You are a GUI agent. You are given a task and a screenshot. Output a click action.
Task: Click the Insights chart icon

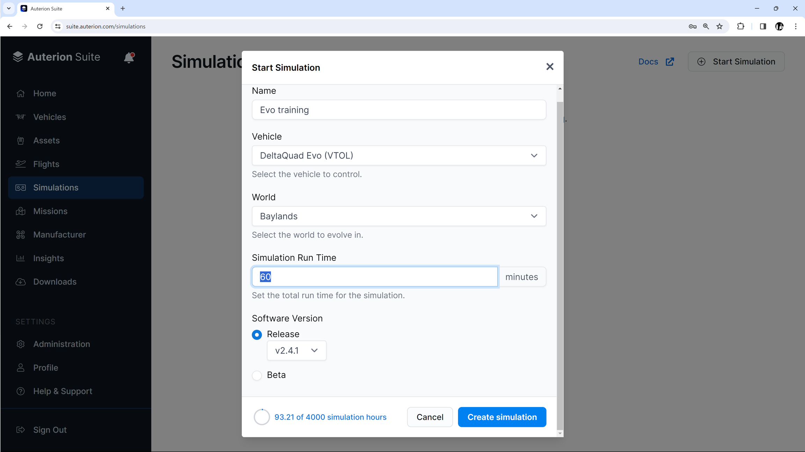point(21,258)
